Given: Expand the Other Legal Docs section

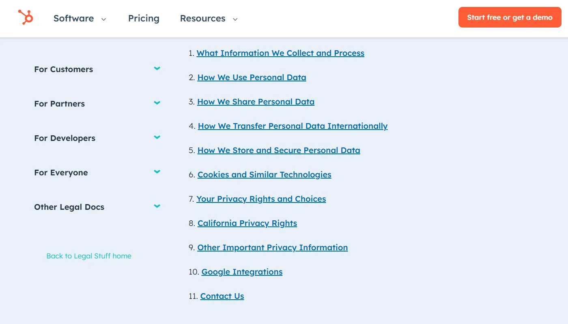Looking at the screenshot, I should point(157,206).
